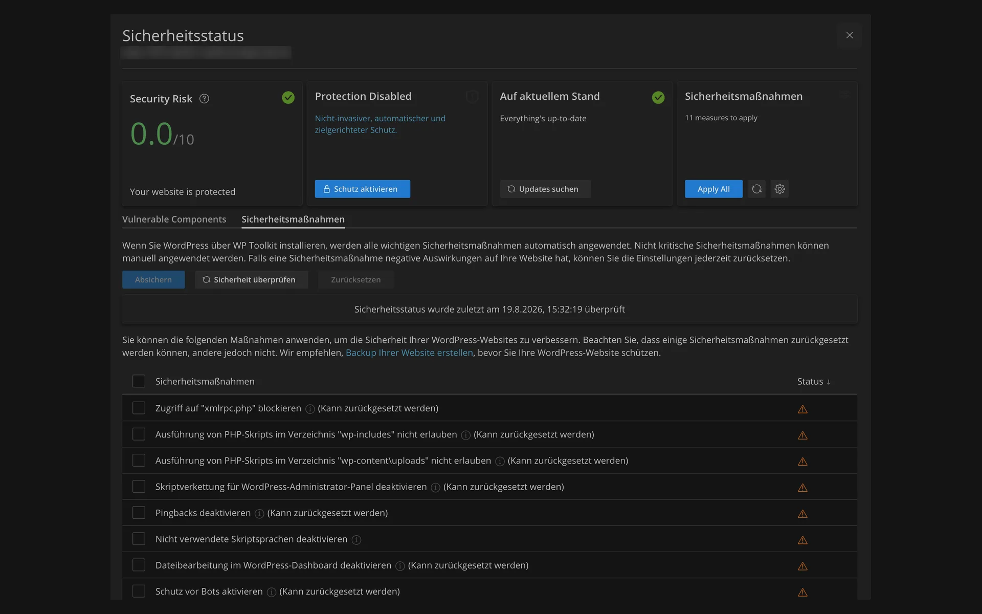Click warning triangle in xmlrpc.php row

pyautogui.click(x=802, y=409)
